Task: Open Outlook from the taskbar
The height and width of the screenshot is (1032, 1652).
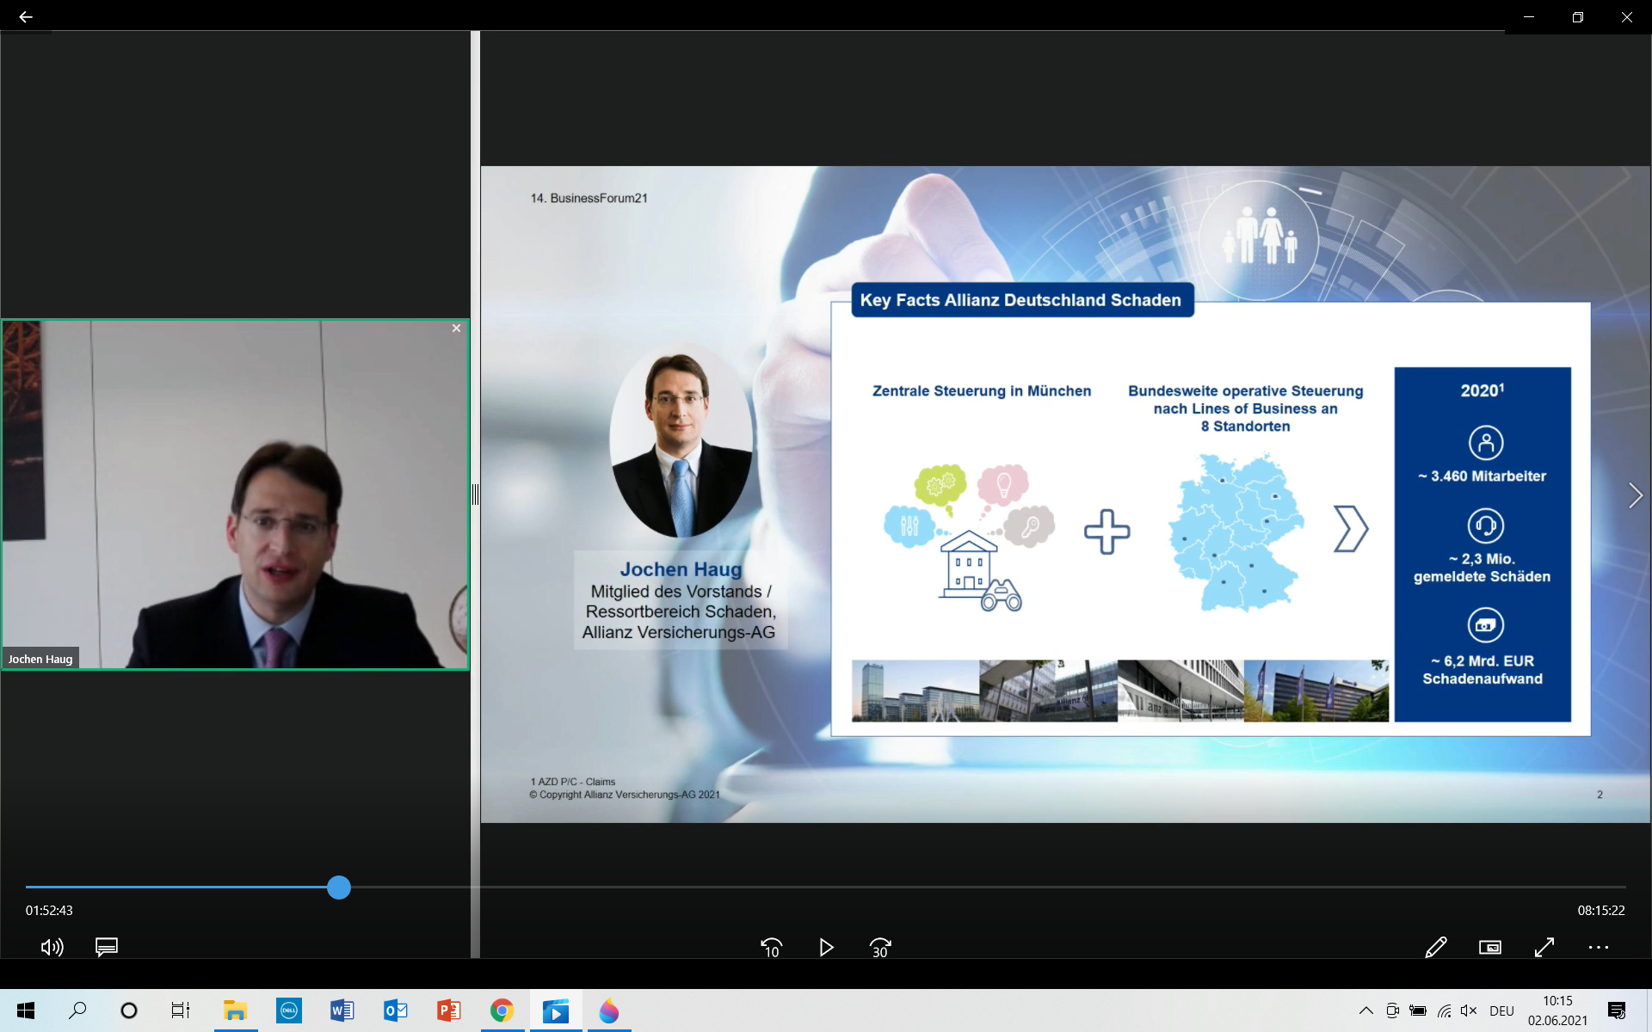Action: [396, 1010]
